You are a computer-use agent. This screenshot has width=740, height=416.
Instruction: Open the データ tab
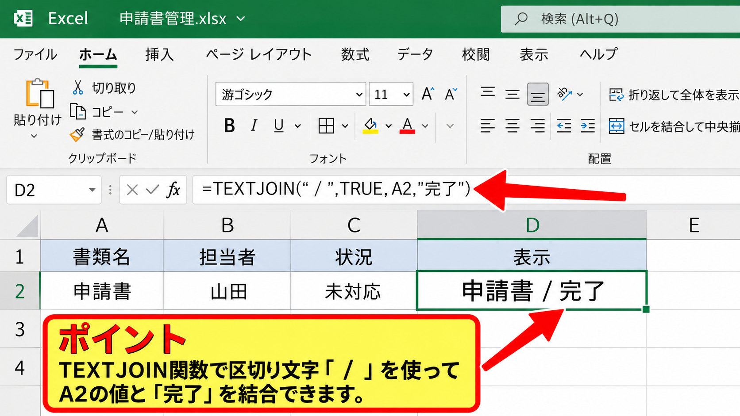(x=415, y=54)
